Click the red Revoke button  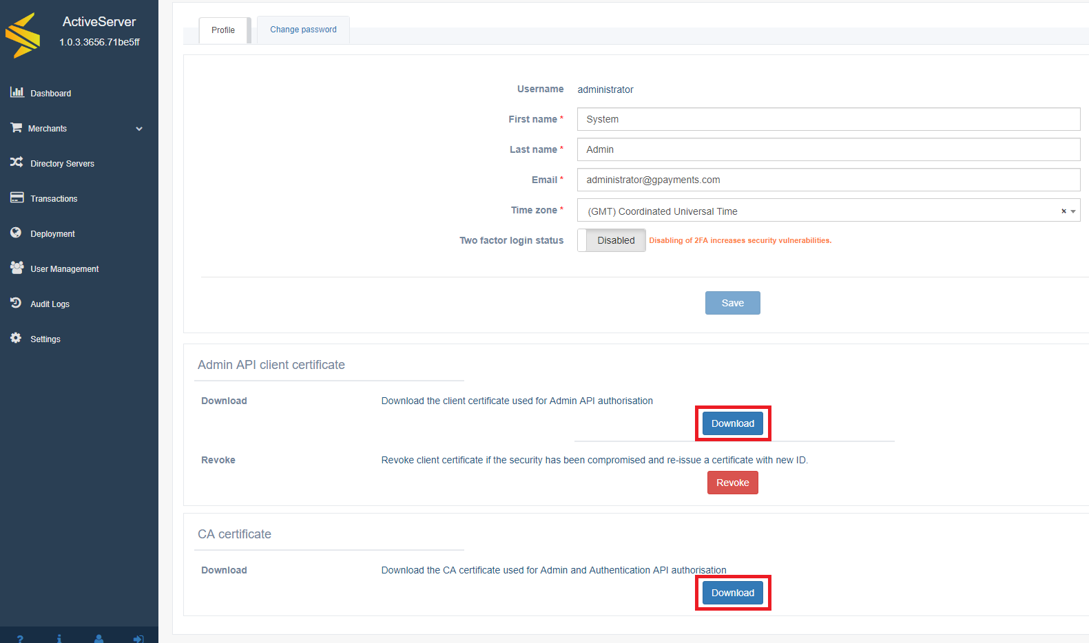click(x=732, y=483)
